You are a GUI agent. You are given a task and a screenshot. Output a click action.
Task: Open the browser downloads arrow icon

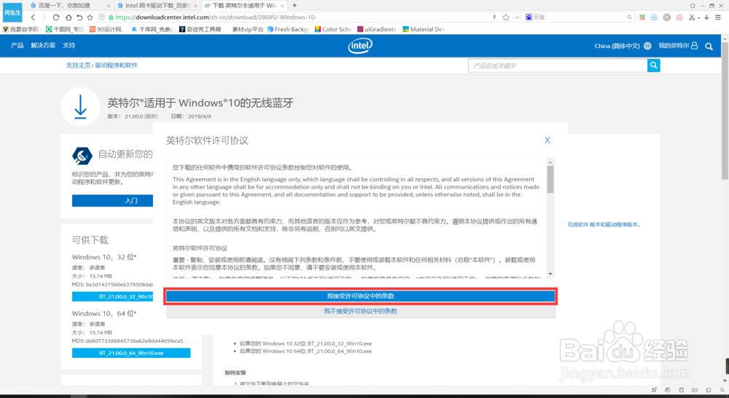pos(706,17)
